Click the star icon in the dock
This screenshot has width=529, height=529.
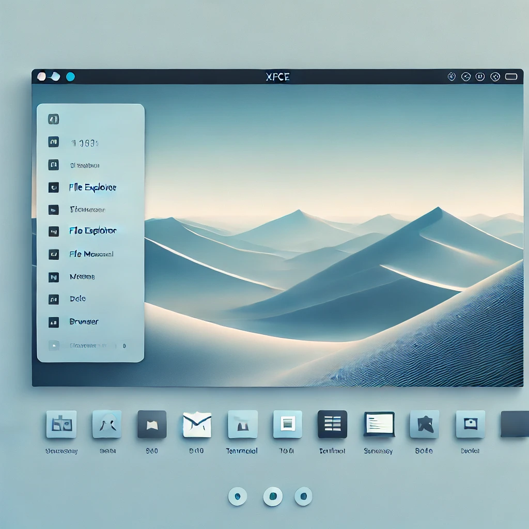(424, 424)
